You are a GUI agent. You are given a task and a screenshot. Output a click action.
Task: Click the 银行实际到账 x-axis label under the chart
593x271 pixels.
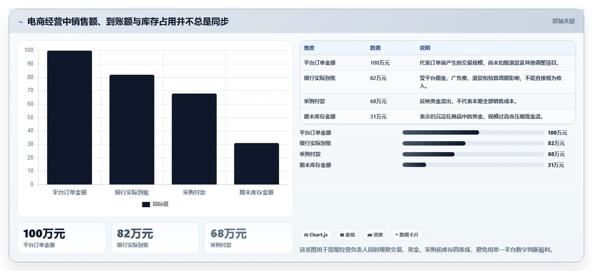click(x=132, y=192)
